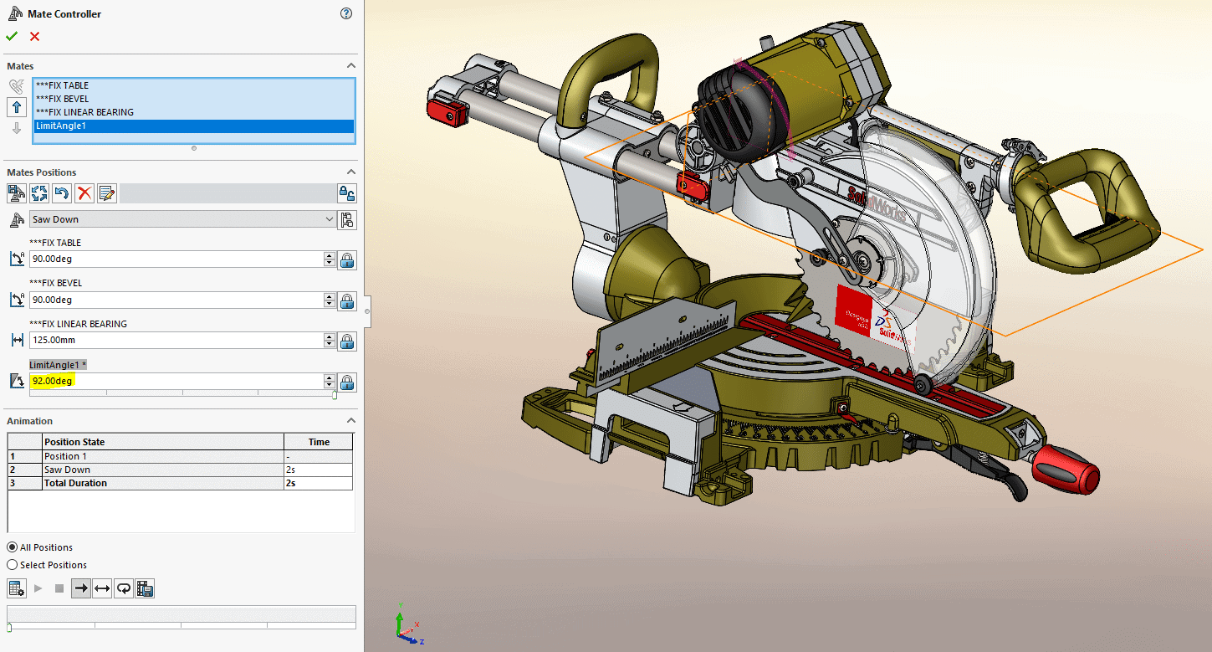Move selected mate up arrow
This screenshot has width=1212, height=652.
[x=17, y=107]
